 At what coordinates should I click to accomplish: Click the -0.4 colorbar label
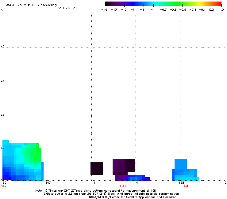pyautogui.click(x=193, y=10)
